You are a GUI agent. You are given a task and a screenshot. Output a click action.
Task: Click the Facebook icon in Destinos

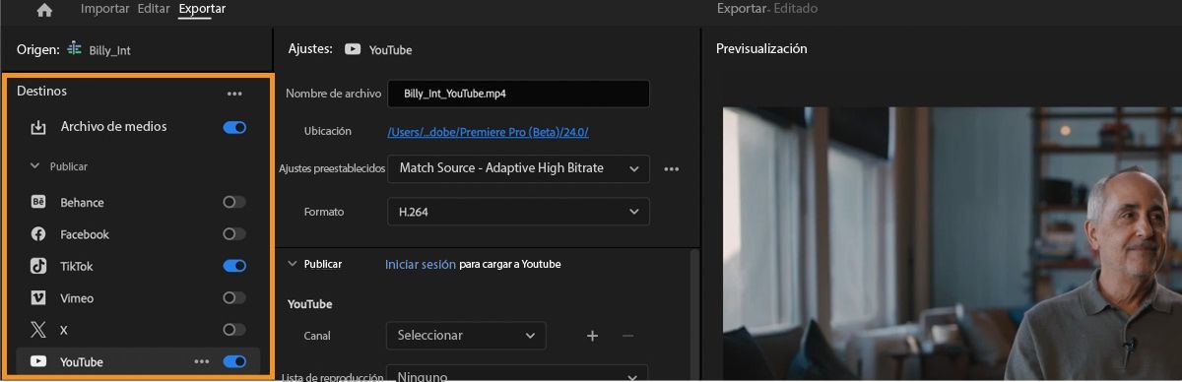click(x=38, y=234)
